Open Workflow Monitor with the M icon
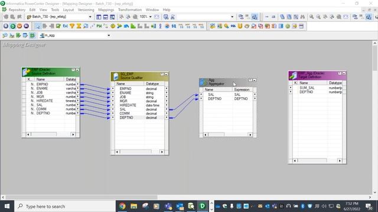378x212 pixels. click(x=26, y=26)
